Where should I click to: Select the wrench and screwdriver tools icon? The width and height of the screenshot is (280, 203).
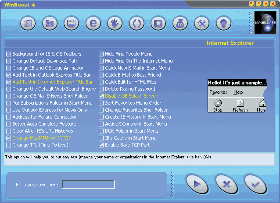[202, 23]
